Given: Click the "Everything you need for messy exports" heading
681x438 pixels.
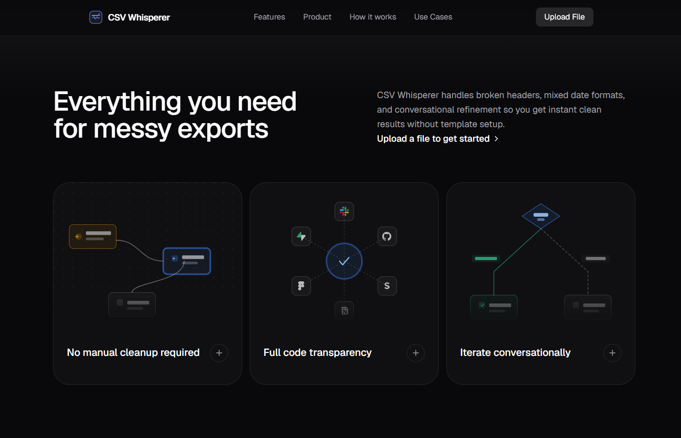Looking at the screenshot, I should pos(175,115).
